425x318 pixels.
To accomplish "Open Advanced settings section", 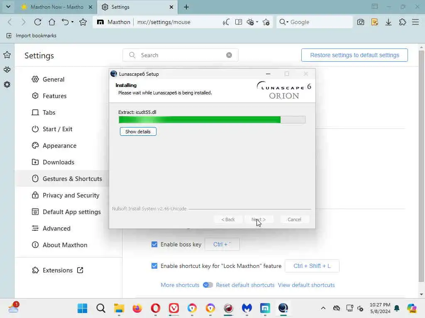I will pyautogui.click(x=51, y=229).
